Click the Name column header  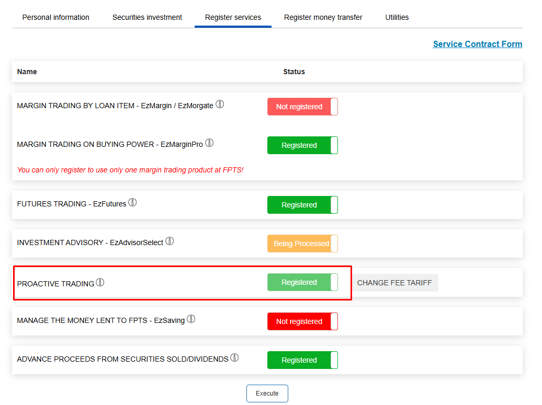27,72
